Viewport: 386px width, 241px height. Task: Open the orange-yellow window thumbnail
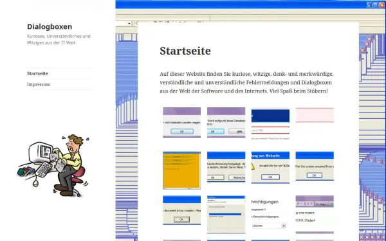[x=181, y=170]
